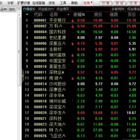Select stock 深中华A
The height and width of the screenshot is (140, 140).
(x=57, y=95)
